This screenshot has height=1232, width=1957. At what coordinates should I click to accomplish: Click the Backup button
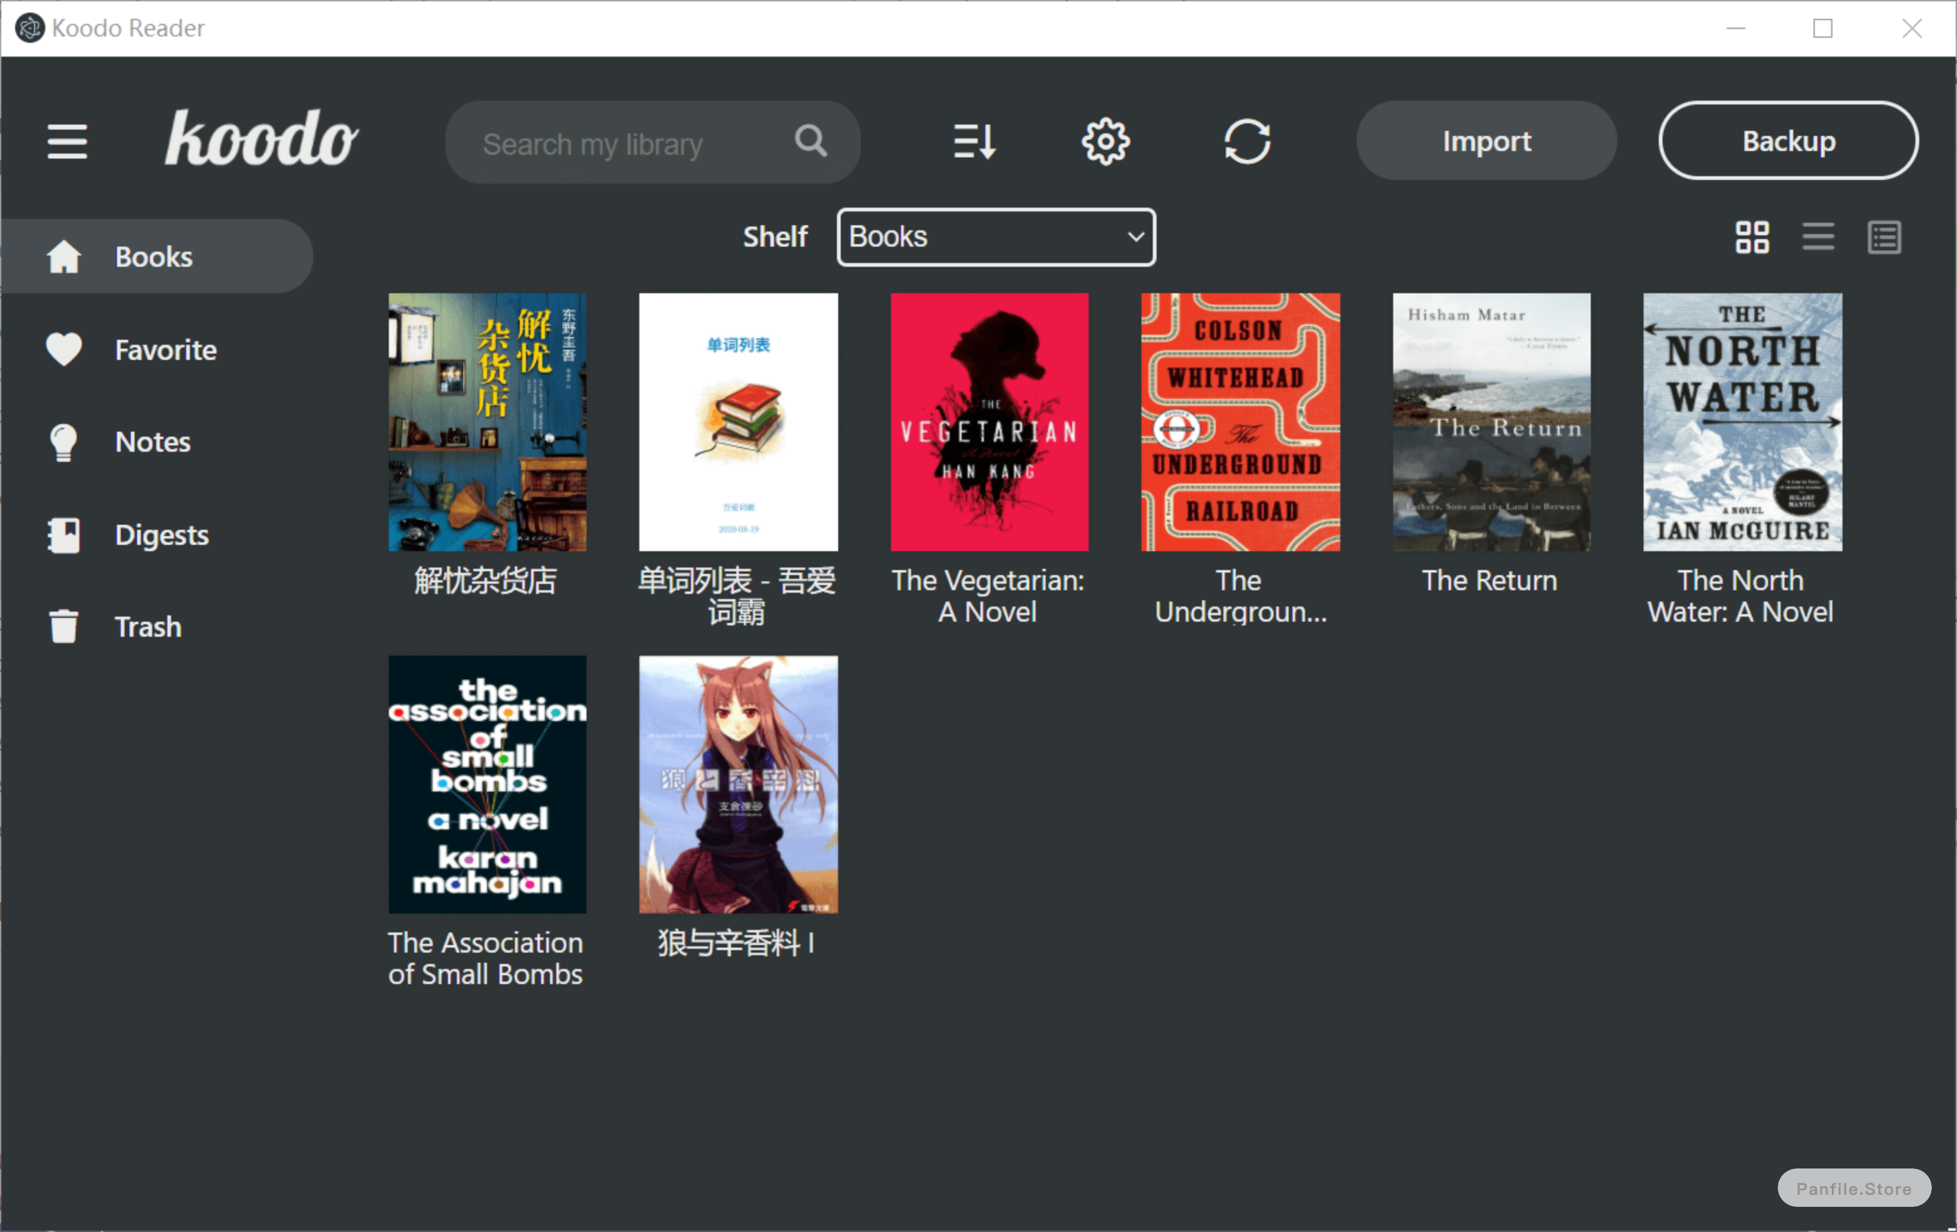1788,142
